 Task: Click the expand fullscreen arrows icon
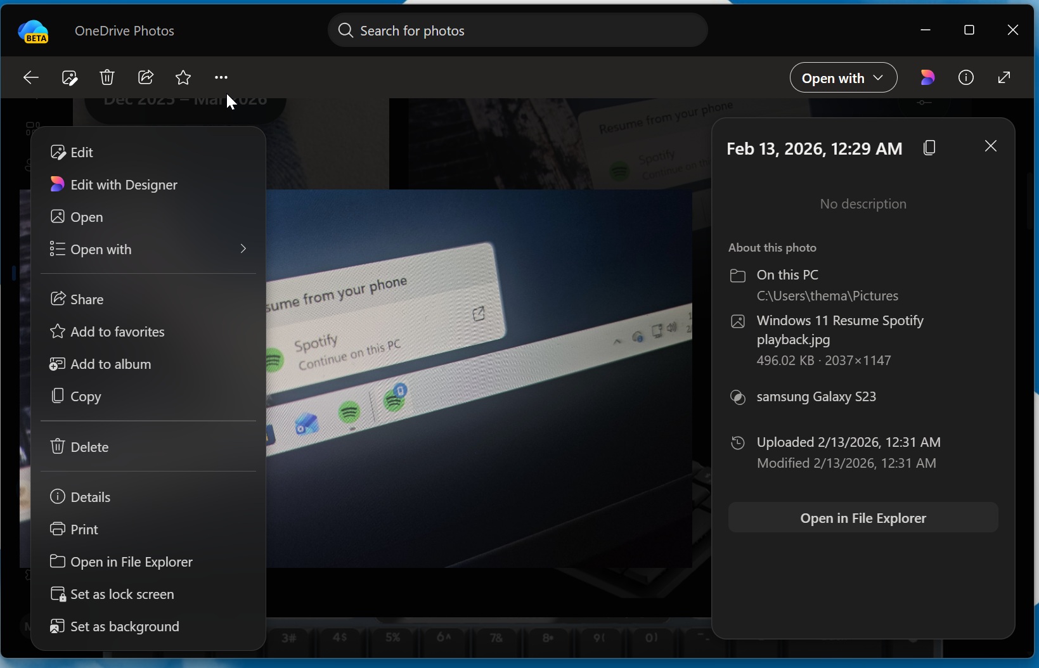point(1004,77)
